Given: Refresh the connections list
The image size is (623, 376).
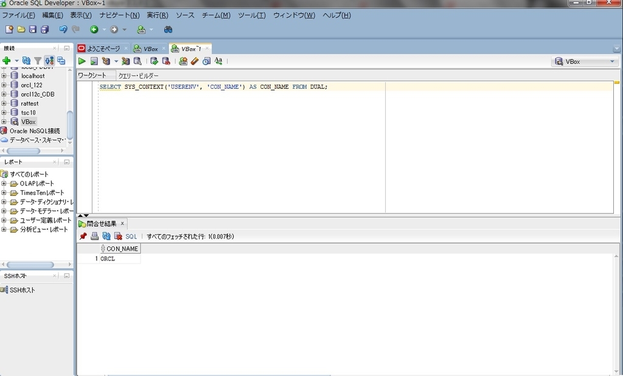Looking at the screenshot, I should (26, 61).
